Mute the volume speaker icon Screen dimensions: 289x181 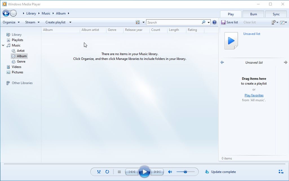pos(170,172)
